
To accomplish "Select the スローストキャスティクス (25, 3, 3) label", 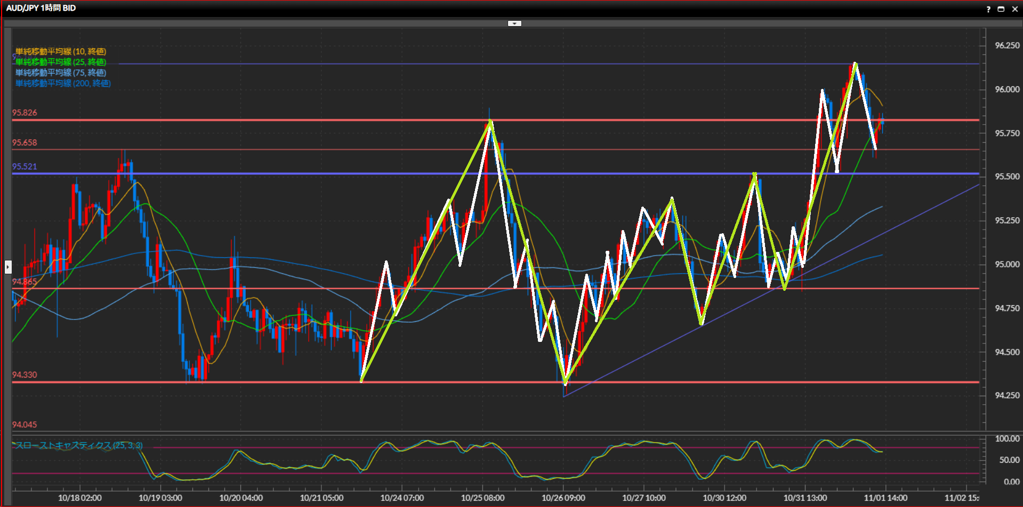I will [78, 445].
